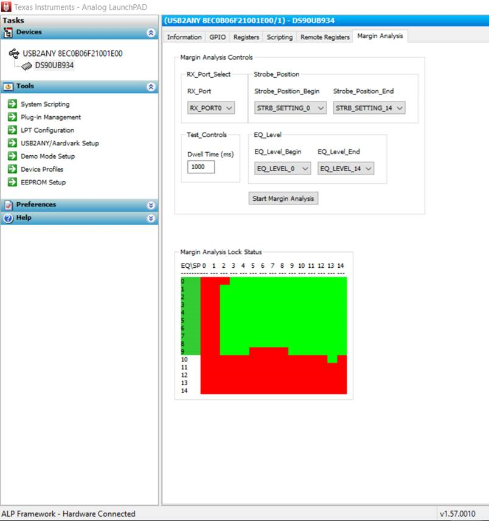The image size is (489, 521).
Task: Switch to the GPIO tab
Action: click(x=218, y=37)
